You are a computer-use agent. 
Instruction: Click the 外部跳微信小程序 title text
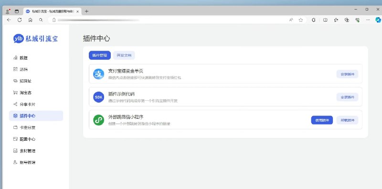tap(126, 117)
